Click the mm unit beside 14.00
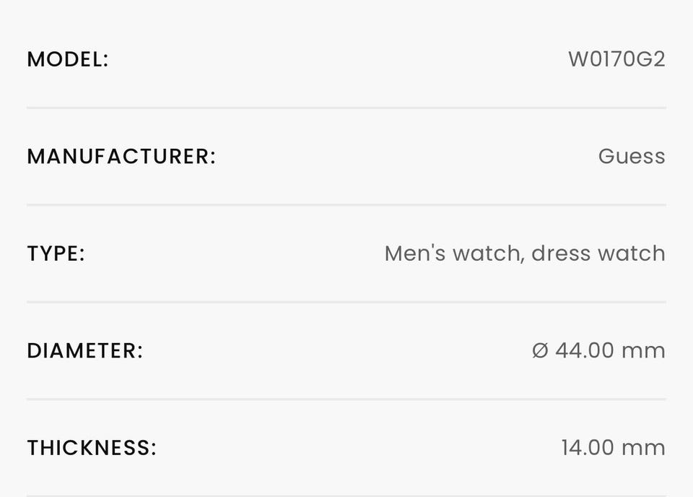Viewport: 693px width, 497px height. point(643,448)
